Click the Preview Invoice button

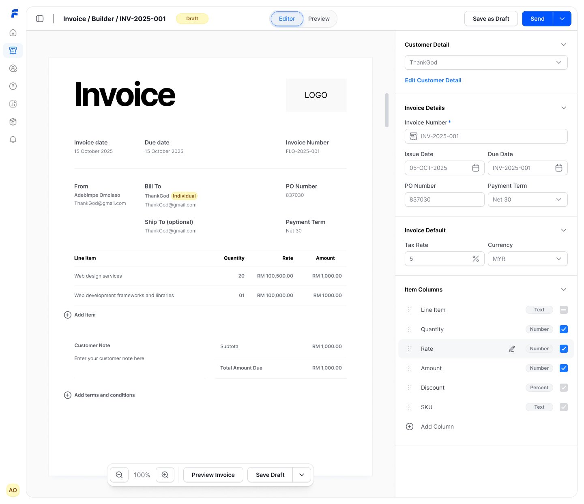coord(213,475)
